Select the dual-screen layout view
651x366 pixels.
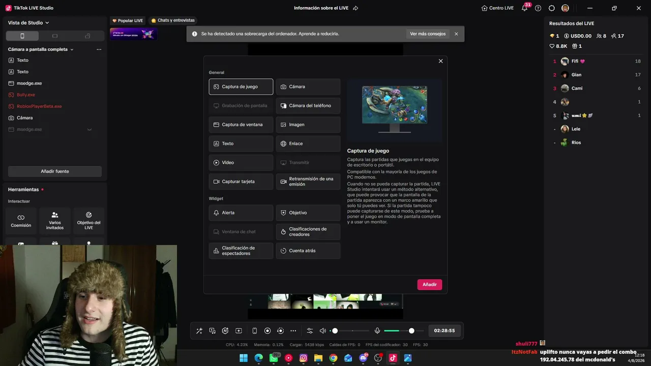pos(87,36)
